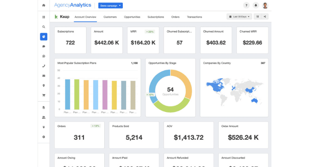309x167 pixels.
Task: Switch to the Subscriptions tab
Action: pos(156,17)
